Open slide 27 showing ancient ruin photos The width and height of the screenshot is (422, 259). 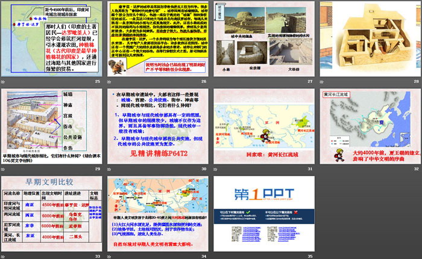tap(263, 38)
